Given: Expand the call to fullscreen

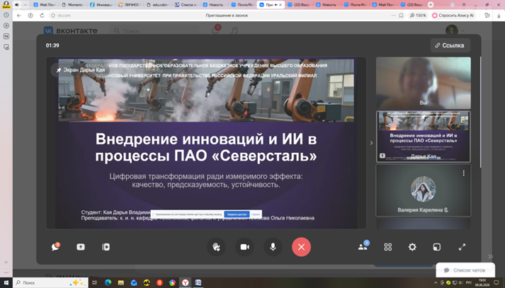Looking at the screenshot, I should pos(463,247).
